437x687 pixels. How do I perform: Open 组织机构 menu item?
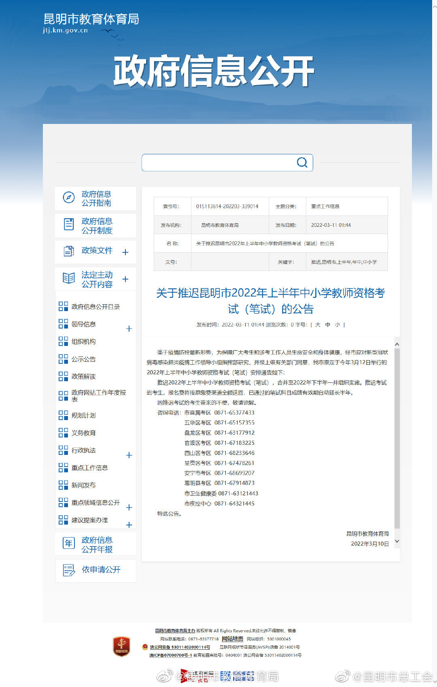pos(84,341)
